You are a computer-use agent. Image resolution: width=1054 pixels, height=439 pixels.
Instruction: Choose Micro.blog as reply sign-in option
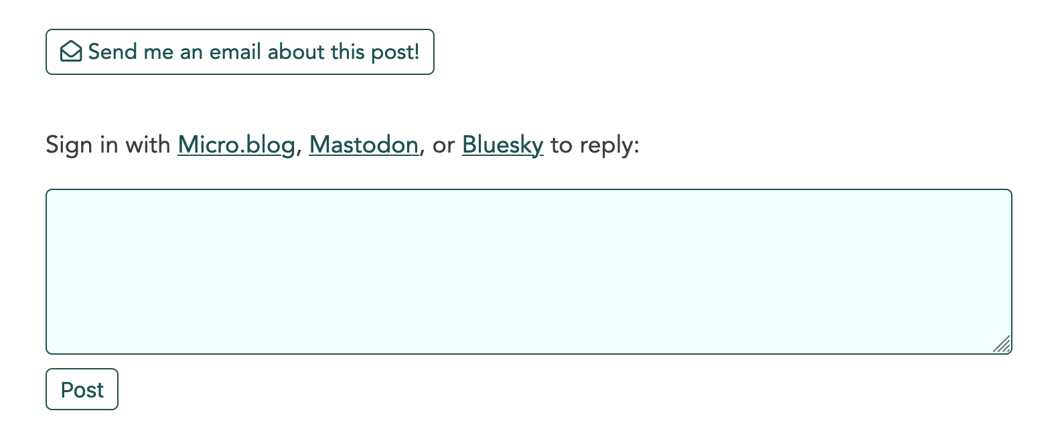(x=236, y=145)
